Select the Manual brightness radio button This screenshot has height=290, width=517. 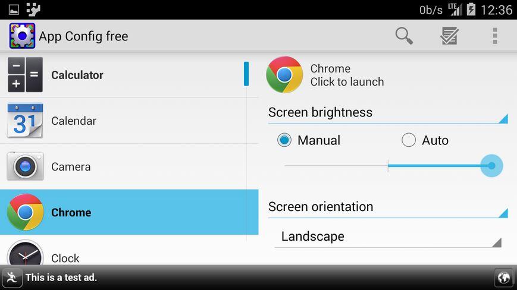click(x=284, y=140)
